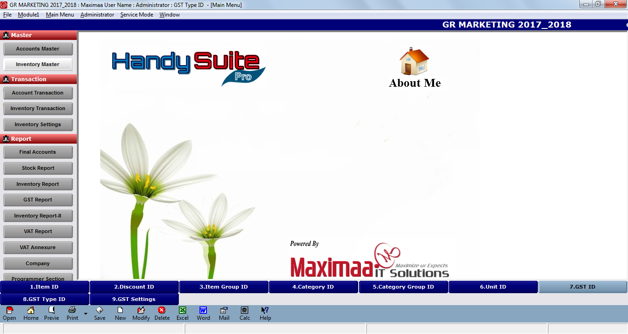Select 1.Item ID tab
The height and width of the screenshot is (334, 628).
(x=45, y=287)
